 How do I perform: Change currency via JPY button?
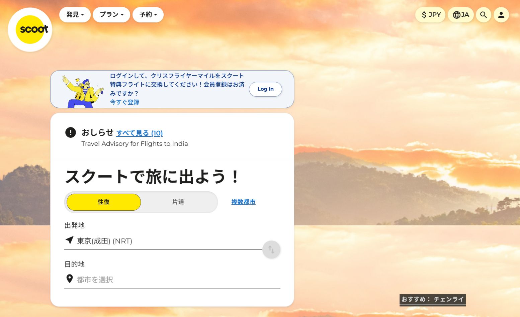coord(430,15)
